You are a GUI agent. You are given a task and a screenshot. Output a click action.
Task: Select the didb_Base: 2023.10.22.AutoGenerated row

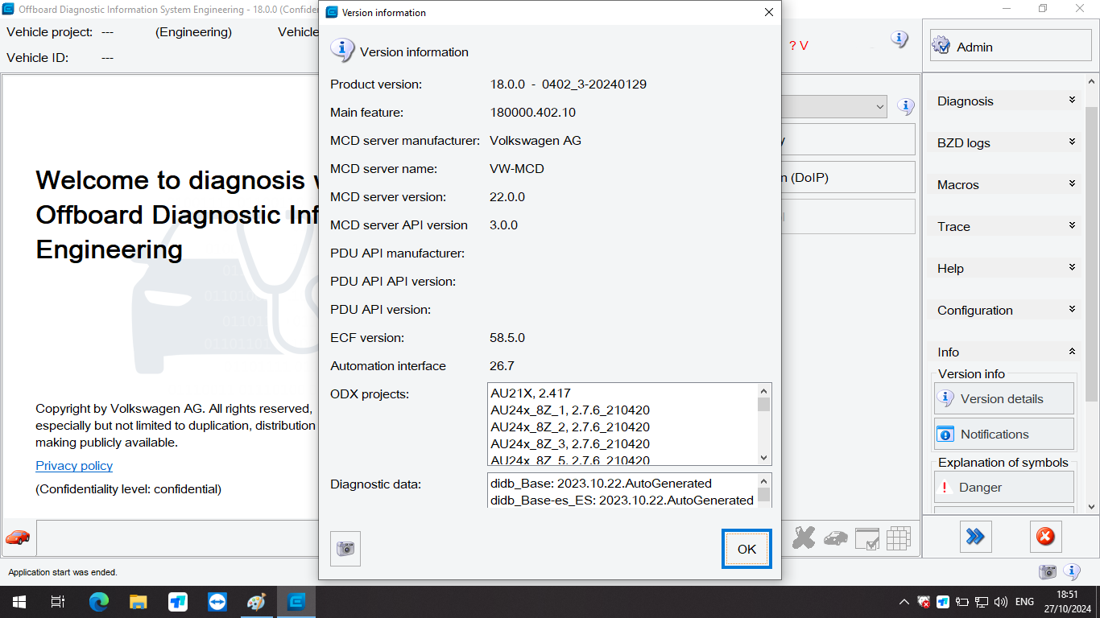[x=601, y=484]
